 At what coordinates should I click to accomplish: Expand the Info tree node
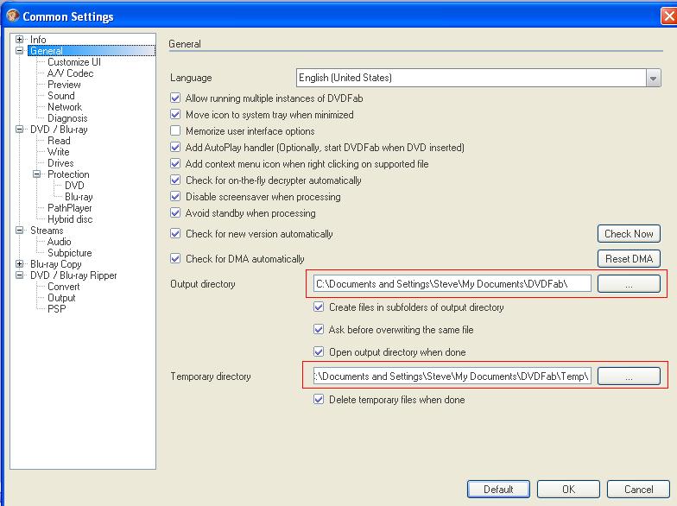[x=19, y=40]
